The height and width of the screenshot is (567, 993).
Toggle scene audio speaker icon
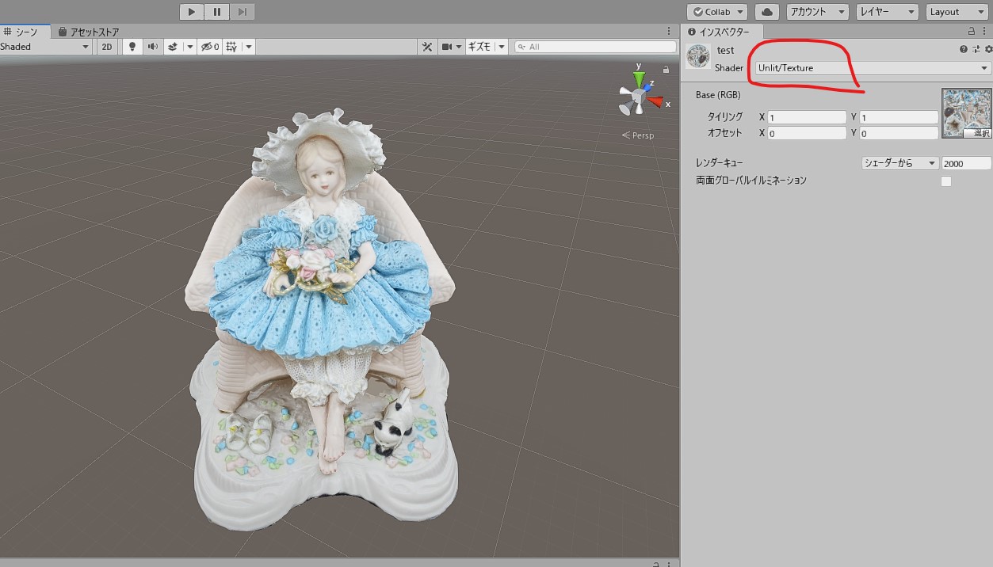(152, 47)
